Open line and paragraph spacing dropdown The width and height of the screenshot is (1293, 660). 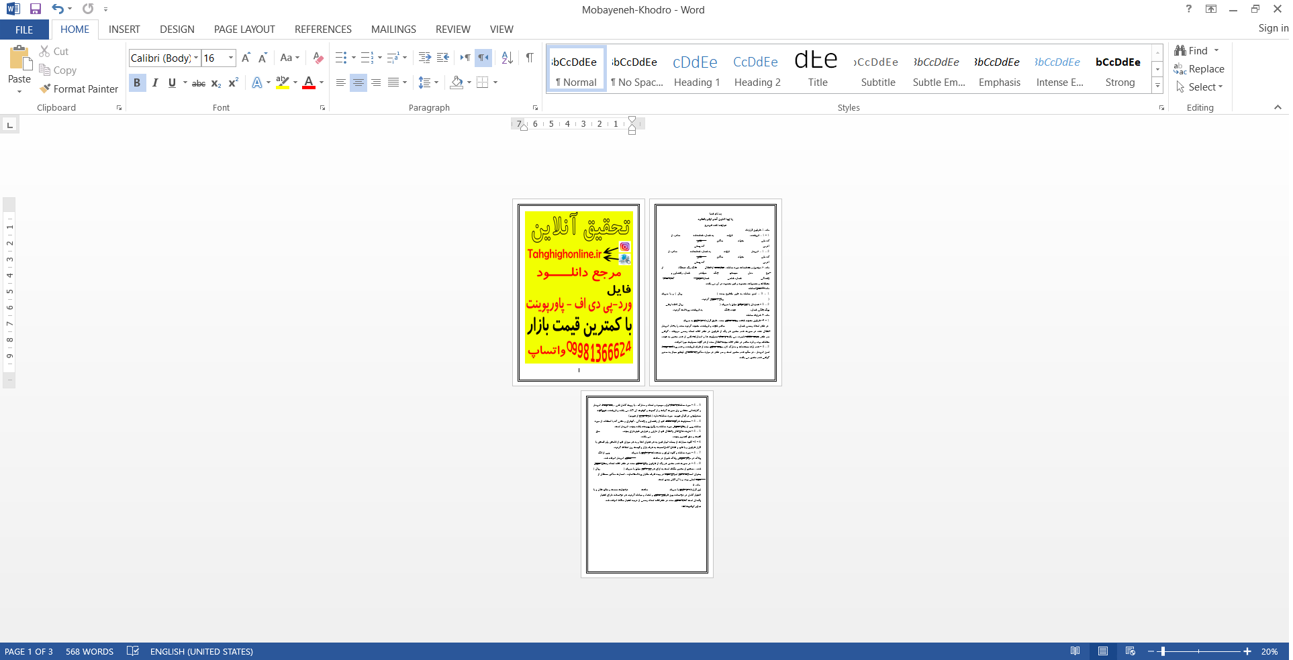428,82
